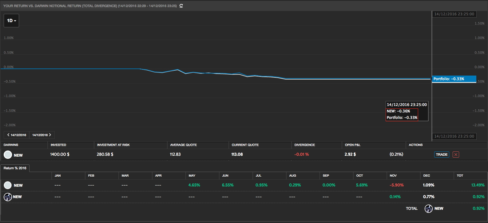Click the chart title YOUR RETURN VS. DARWIN NOTIONAL RETURN
The height and width of the screenshot is (223, 488).
60,6
